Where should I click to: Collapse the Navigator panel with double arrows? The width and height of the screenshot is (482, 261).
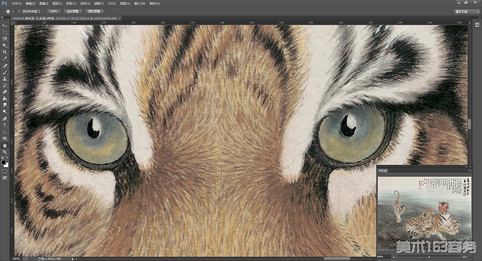467,166
